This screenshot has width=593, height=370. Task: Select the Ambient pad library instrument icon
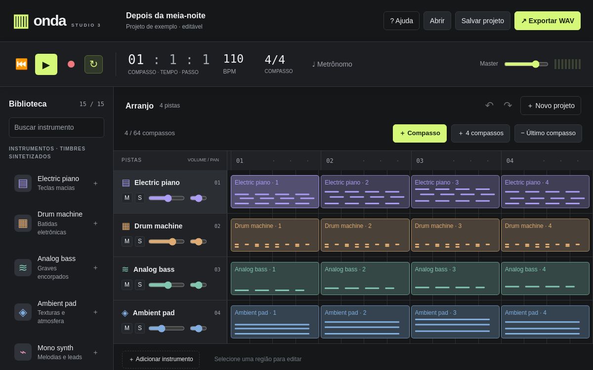pyautogui.click(x=23, y=312)
